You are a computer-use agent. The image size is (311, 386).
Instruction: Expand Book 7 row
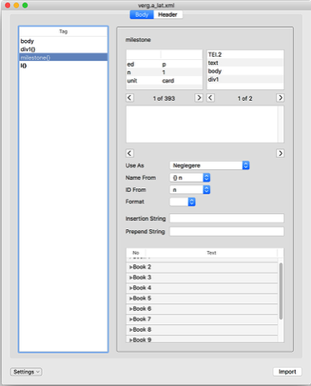131,319
